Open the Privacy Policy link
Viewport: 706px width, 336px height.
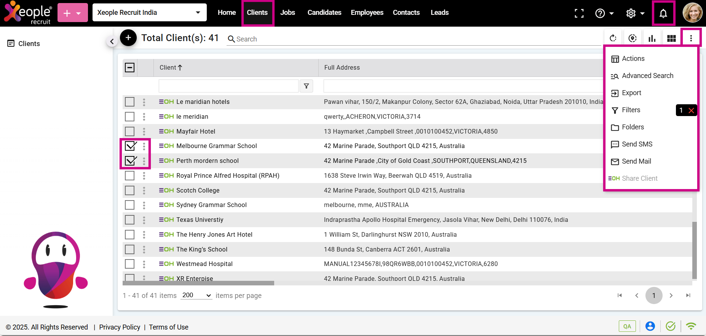click(x=120, y=327)
